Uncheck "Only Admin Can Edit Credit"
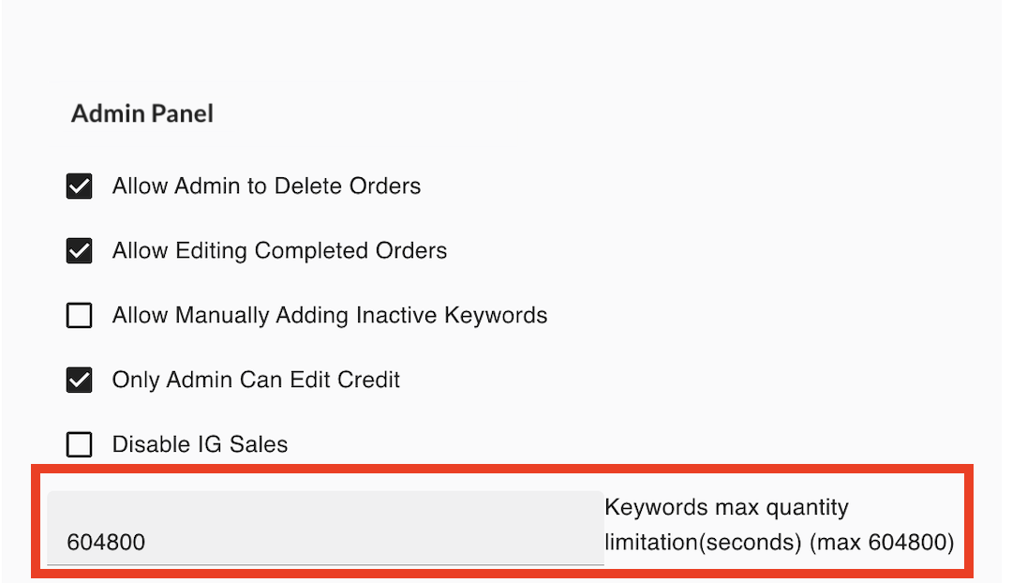The height and width of the screenshot is (583, 1012). coord(79,380)
